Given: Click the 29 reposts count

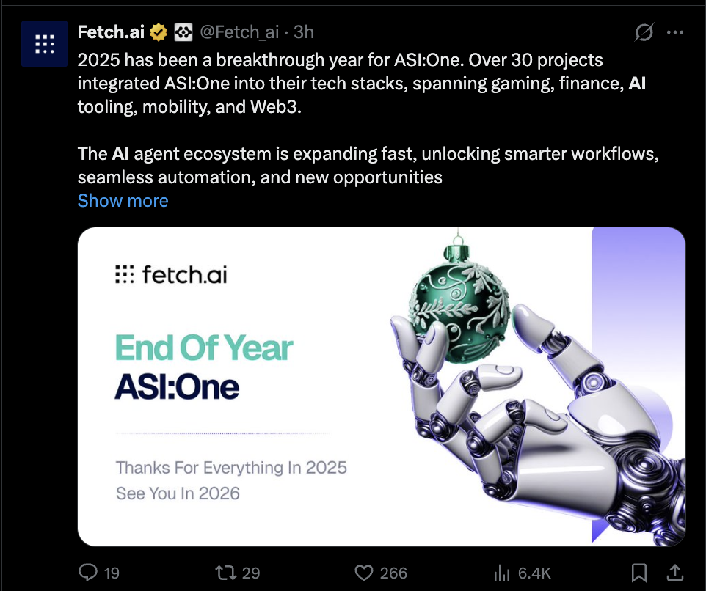Looking at the screenshot, I should pyautogui.click(x=251, y=573).
